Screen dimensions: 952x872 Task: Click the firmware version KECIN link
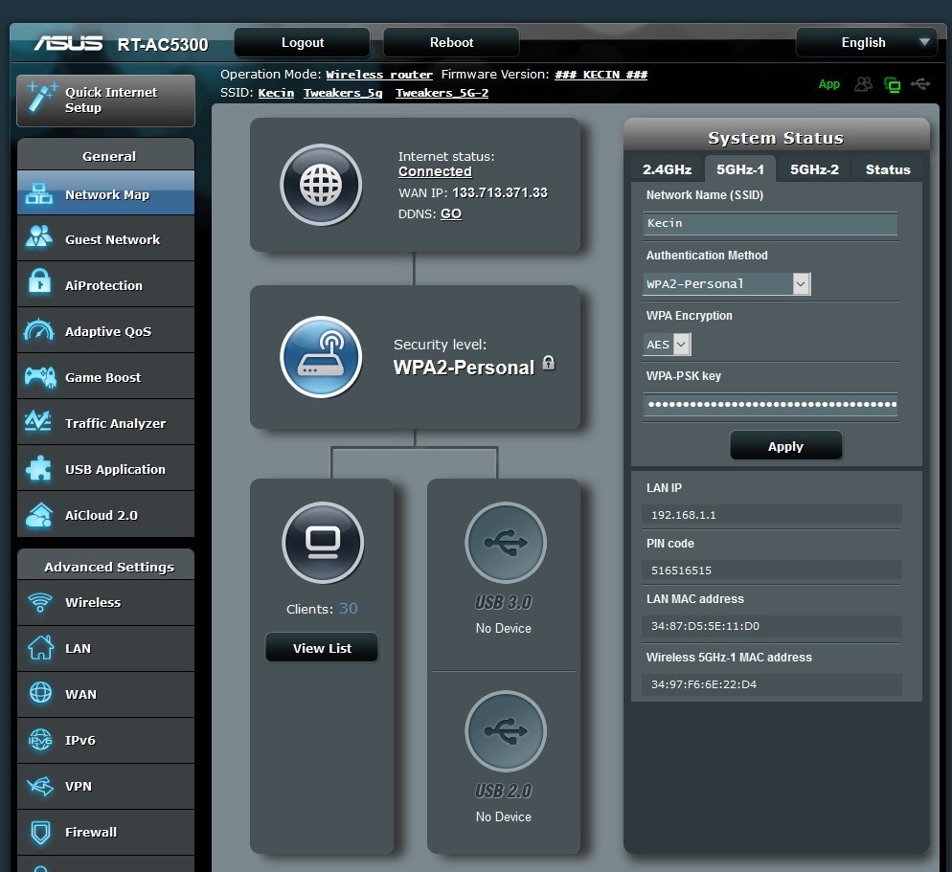pos(601,75)
